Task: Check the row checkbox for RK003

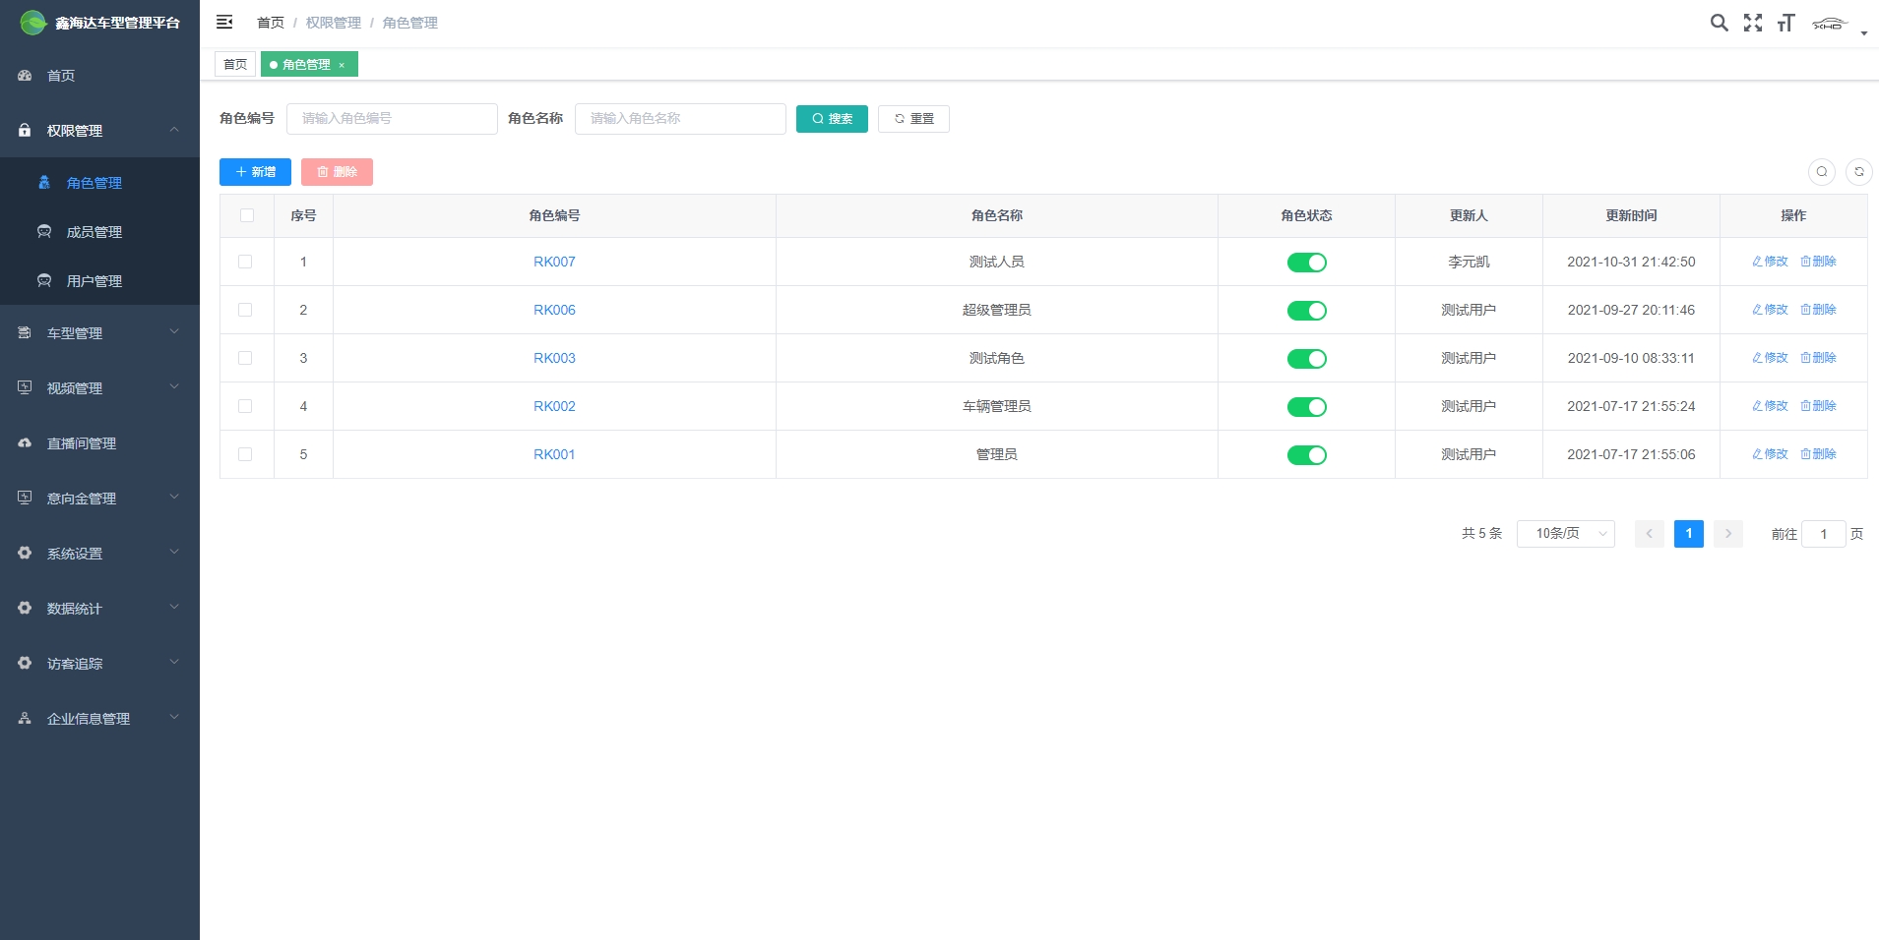Action: [245, 358]
